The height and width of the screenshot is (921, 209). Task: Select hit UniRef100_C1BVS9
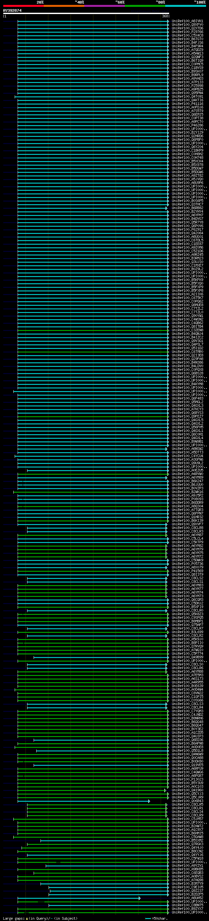pos(187,68)
